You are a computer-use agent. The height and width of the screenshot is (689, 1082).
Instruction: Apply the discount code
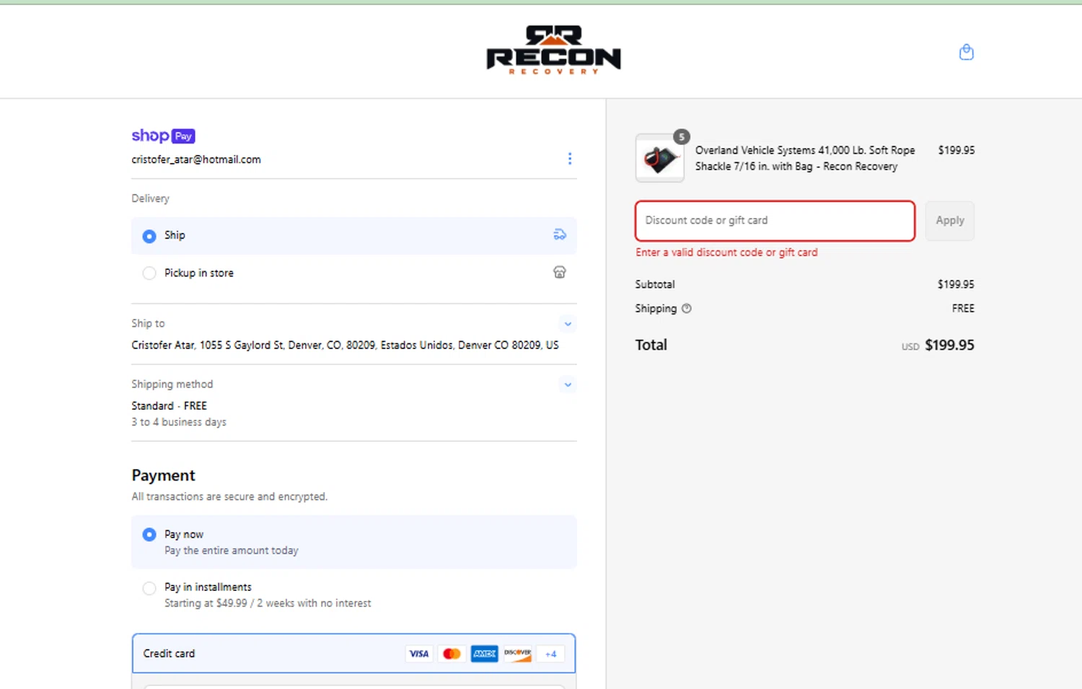pos(950,221)
